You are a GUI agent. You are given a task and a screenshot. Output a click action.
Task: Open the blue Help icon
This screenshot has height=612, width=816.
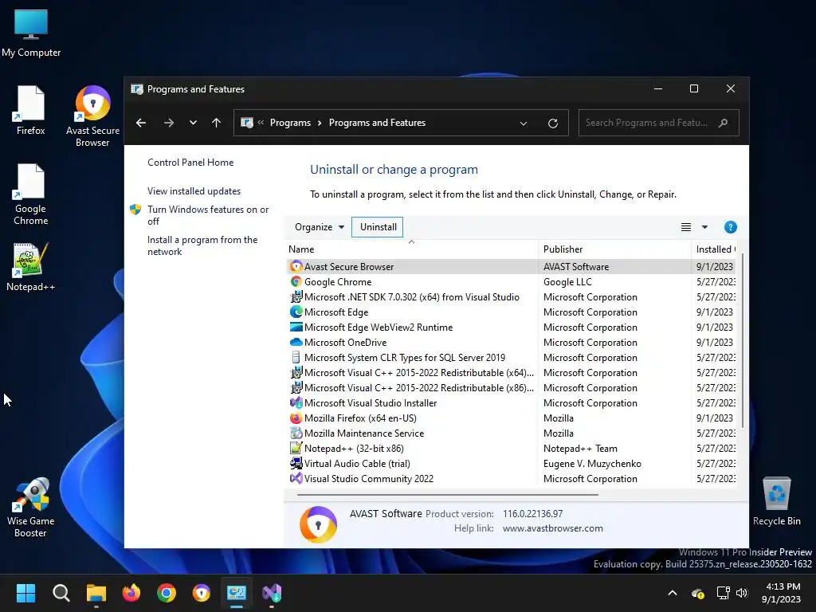[730, 227]
